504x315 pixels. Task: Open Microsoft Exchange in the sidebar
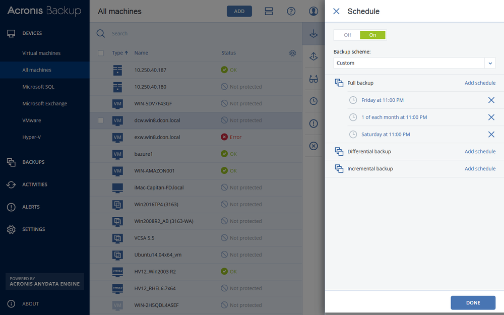tap(45, 103)
